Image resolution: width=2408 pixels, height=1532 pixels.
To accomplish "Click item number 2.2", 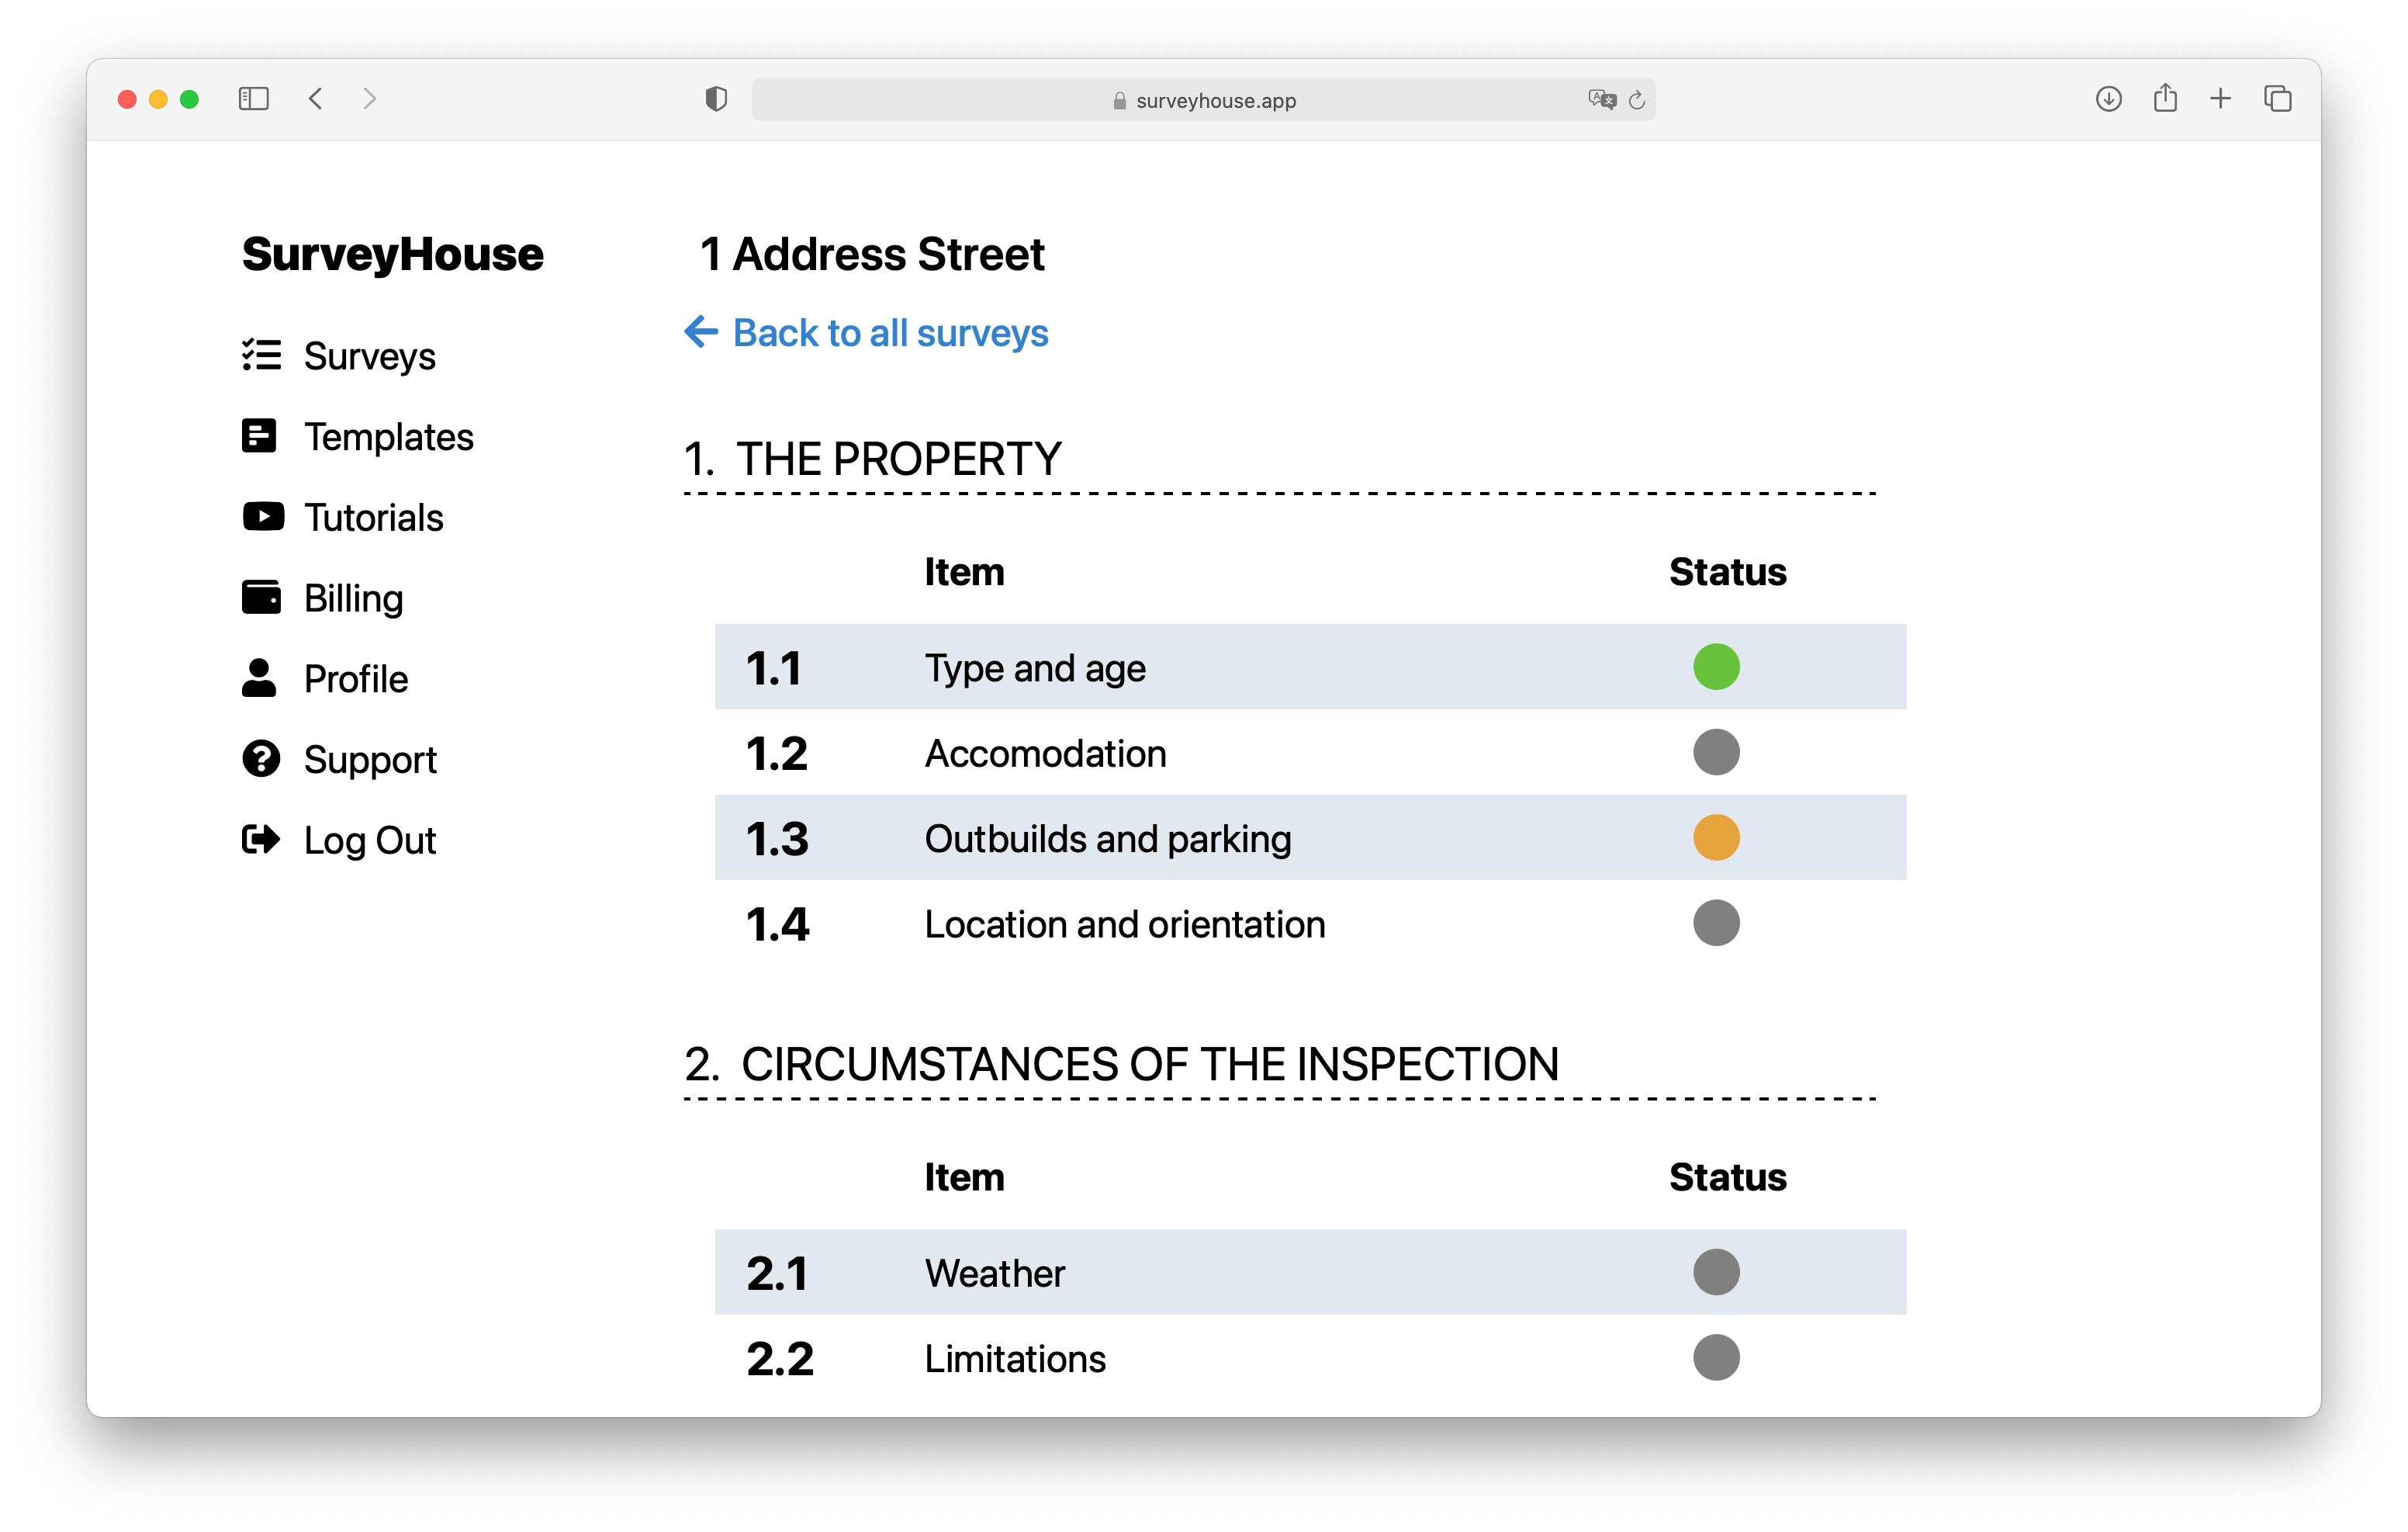I will [x=780, y=1358].
